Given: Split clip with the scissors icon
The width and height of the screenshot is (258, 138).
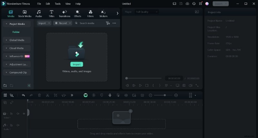Looking at the screenshot, I should (47, 95).
